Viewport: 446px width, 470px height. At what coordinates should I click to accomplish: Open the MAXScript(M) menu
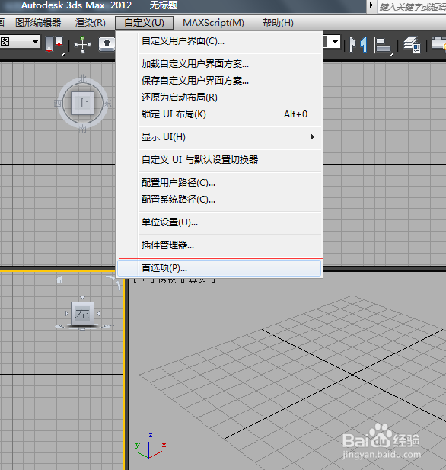213,23
